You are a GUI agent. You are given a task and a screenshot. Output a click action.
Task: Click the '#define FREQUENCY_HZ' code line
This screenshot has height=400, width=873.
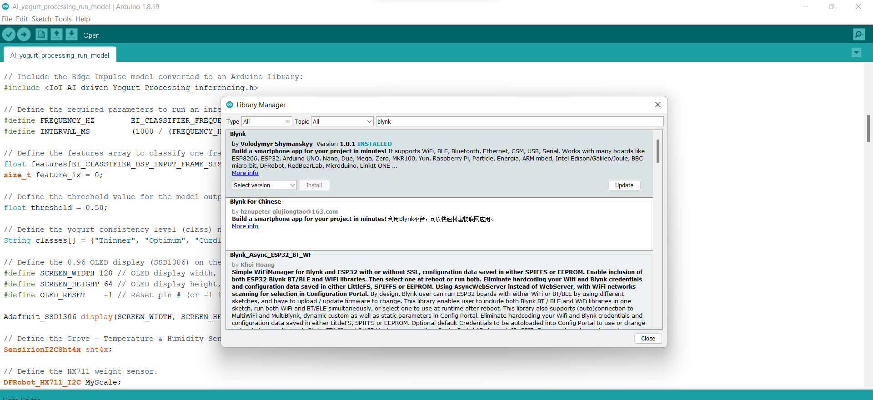[x=112, y=120]
